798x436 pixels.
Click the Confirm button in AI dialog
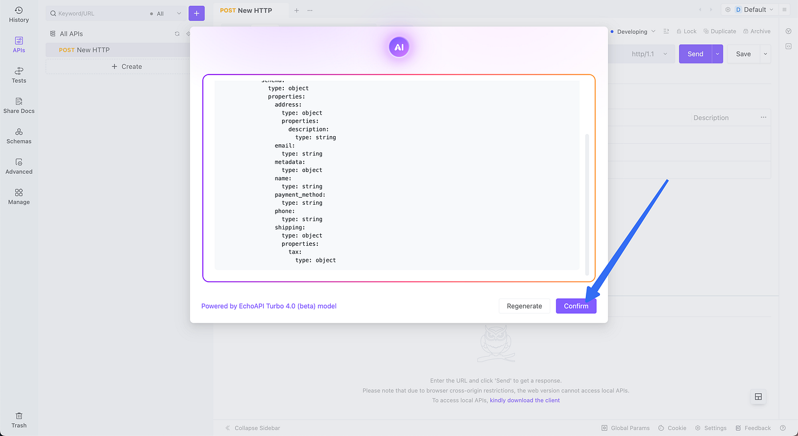click(x=576, y=306)
